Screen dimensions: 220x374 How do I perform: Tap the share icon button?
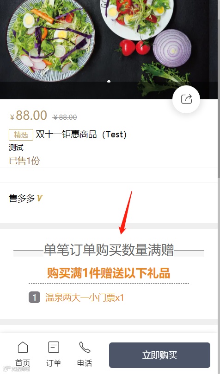pyautogui.click(x=186, y=99)
